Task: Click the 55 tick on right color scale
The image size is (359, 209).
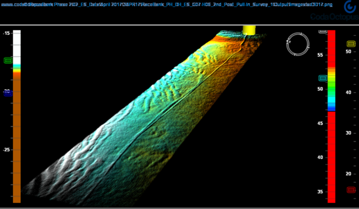Action: pos(320,55)
